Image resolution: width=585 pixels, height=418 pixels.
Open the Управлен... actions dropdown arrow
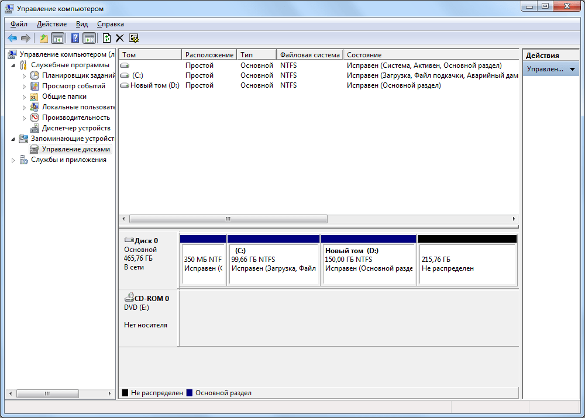click(x=572, y=69)
